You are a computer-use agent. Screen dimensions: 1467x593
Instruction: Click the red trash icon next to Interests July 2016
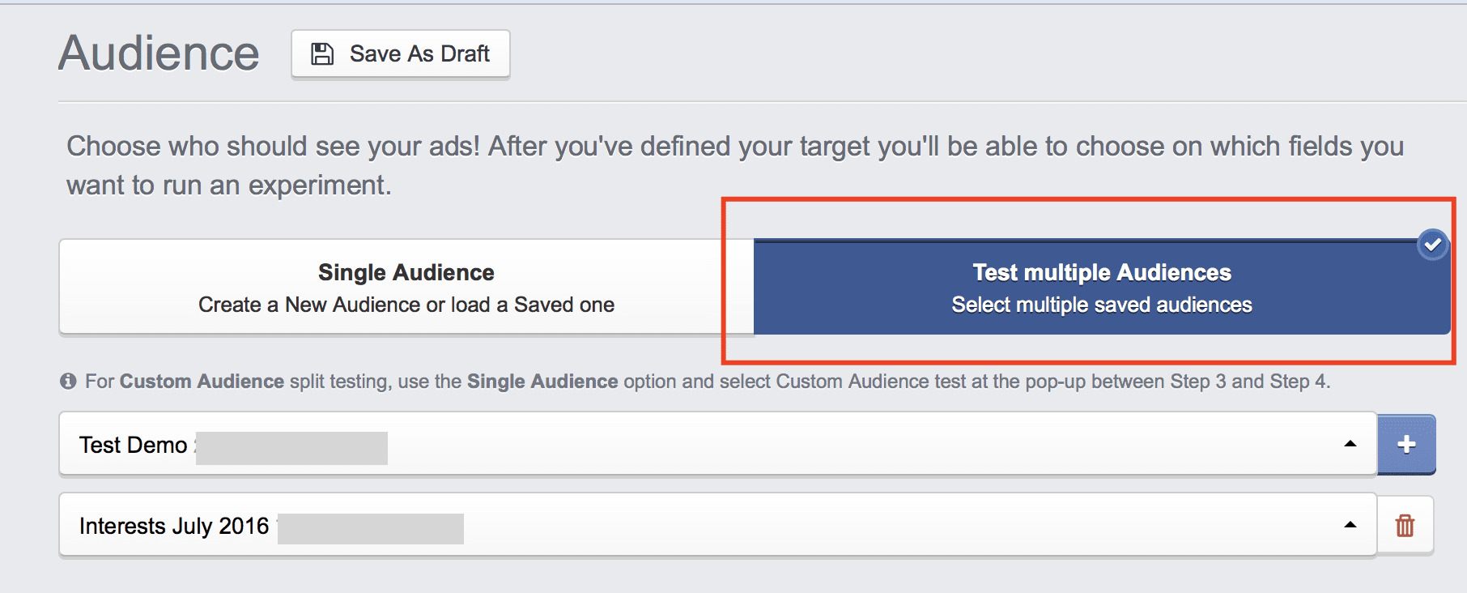[x=1405, y=525]
